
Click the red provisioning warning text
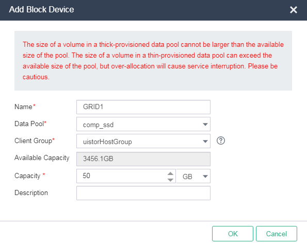coord(153,61)
